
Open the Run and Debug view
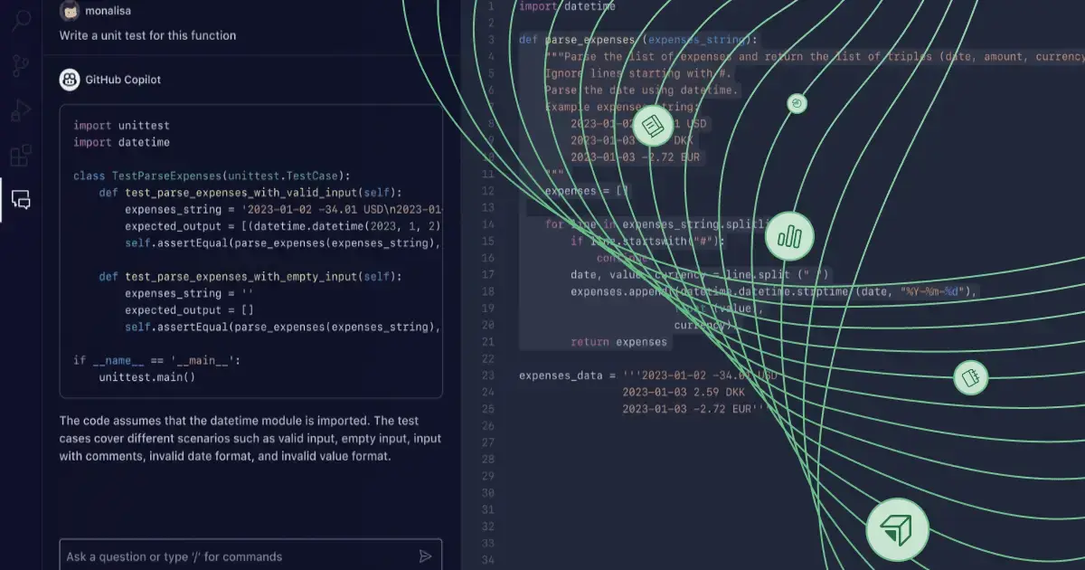21,109
